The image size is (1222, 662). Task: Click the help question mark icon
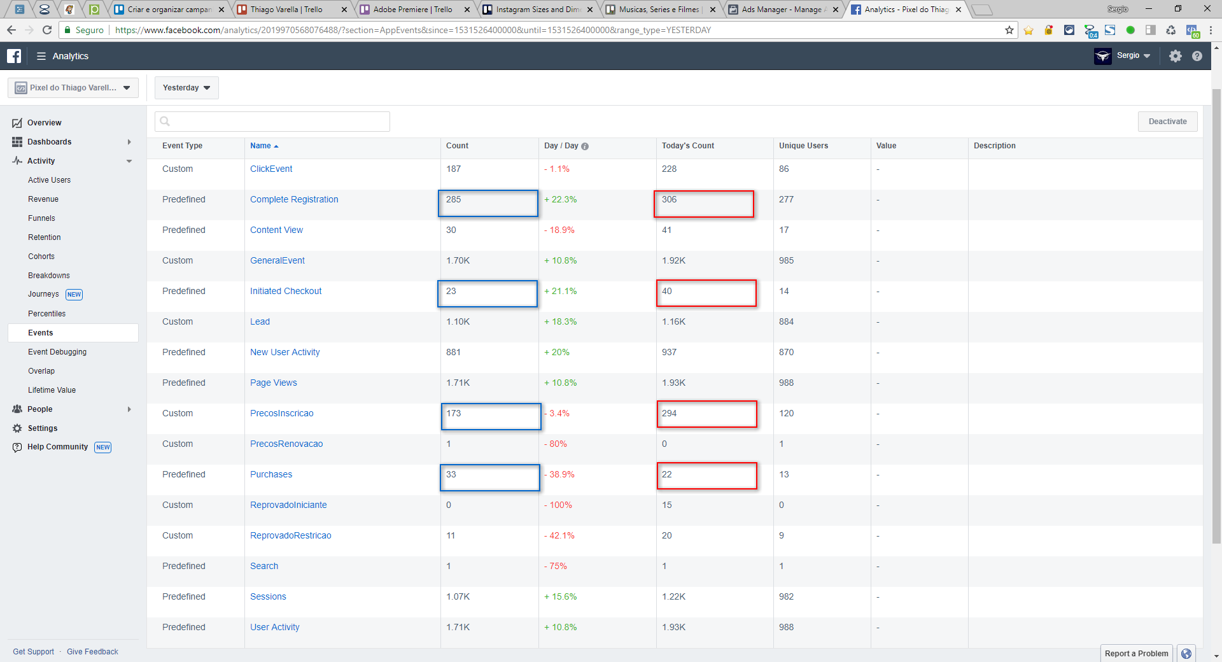click(1197, 56)
